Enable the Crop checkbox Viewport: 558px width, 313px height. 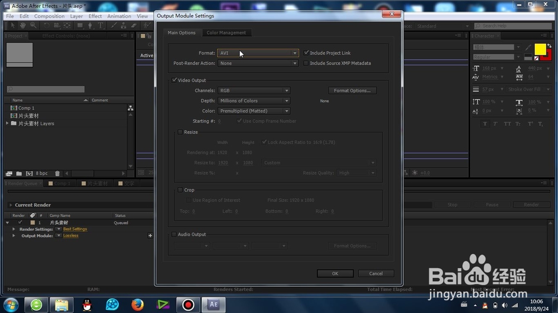[180, 190]
